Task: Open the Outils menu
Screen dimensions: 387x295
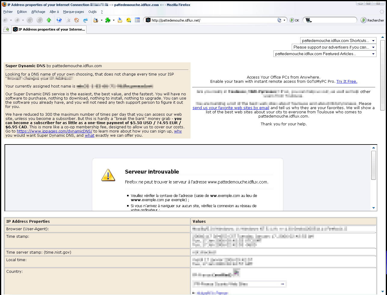Action: pyautogui.click(x=93, y=12)
